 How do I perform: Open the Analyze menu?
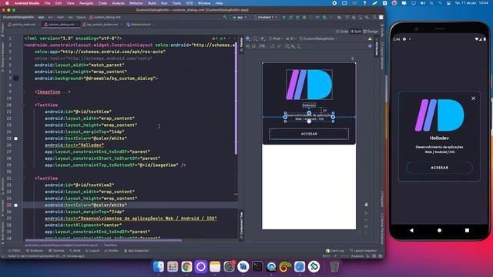pos(118,3)
